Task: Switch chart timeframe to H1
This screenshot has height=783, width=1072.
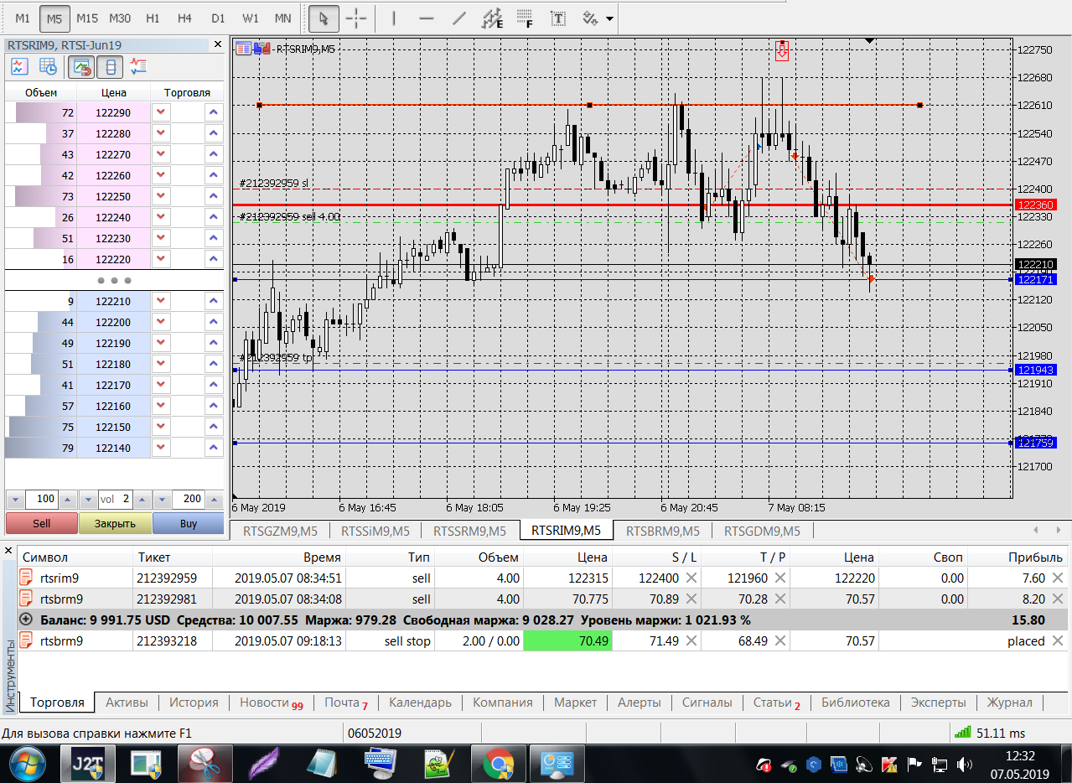Action: (x=153, y=18)
